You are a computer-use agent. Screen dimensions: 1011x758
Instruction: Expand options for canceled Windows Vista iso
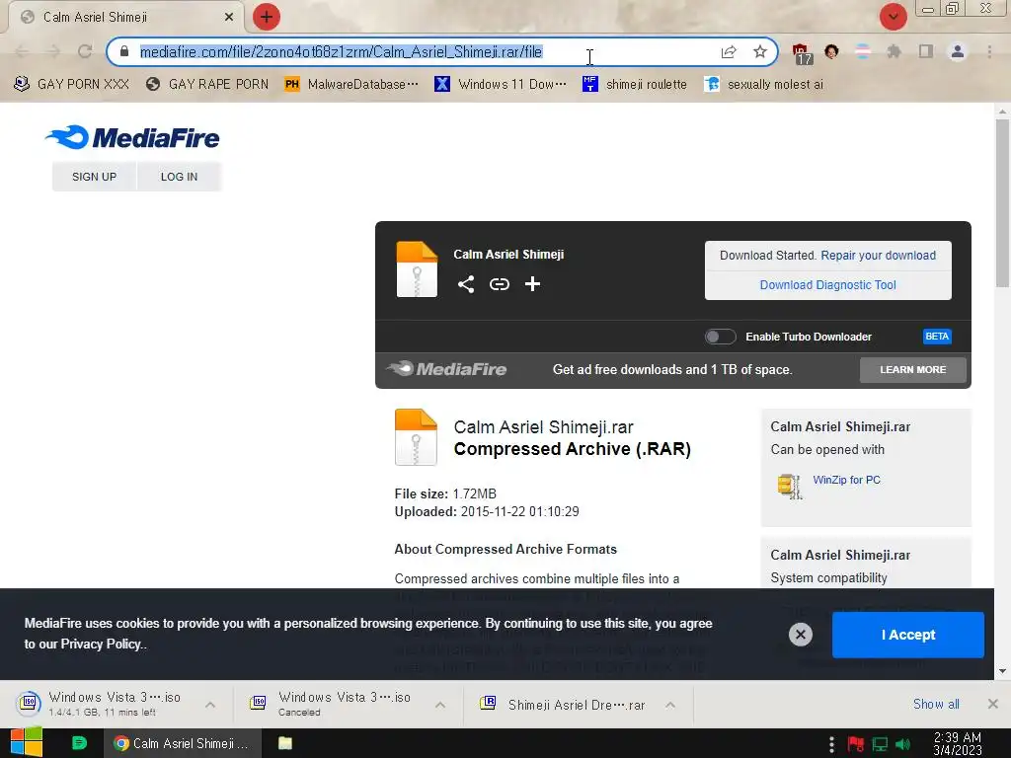click(x=440, y=705)
